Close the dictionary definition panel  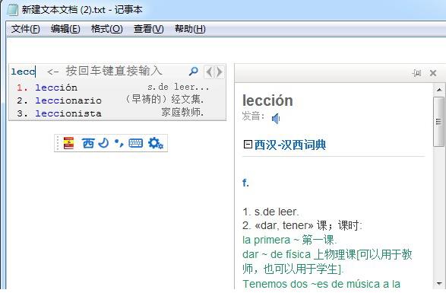[433, 73]
